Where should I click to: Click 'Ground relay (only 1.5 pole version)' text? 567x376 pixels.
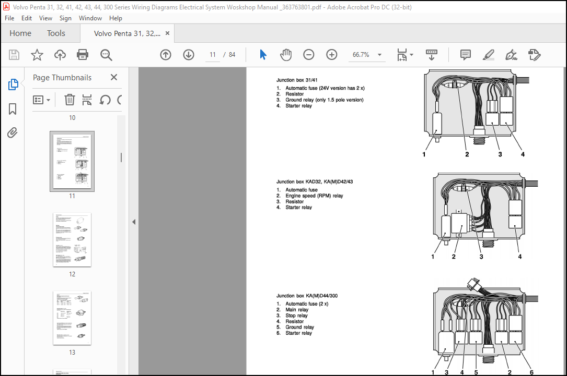(325, 100)
